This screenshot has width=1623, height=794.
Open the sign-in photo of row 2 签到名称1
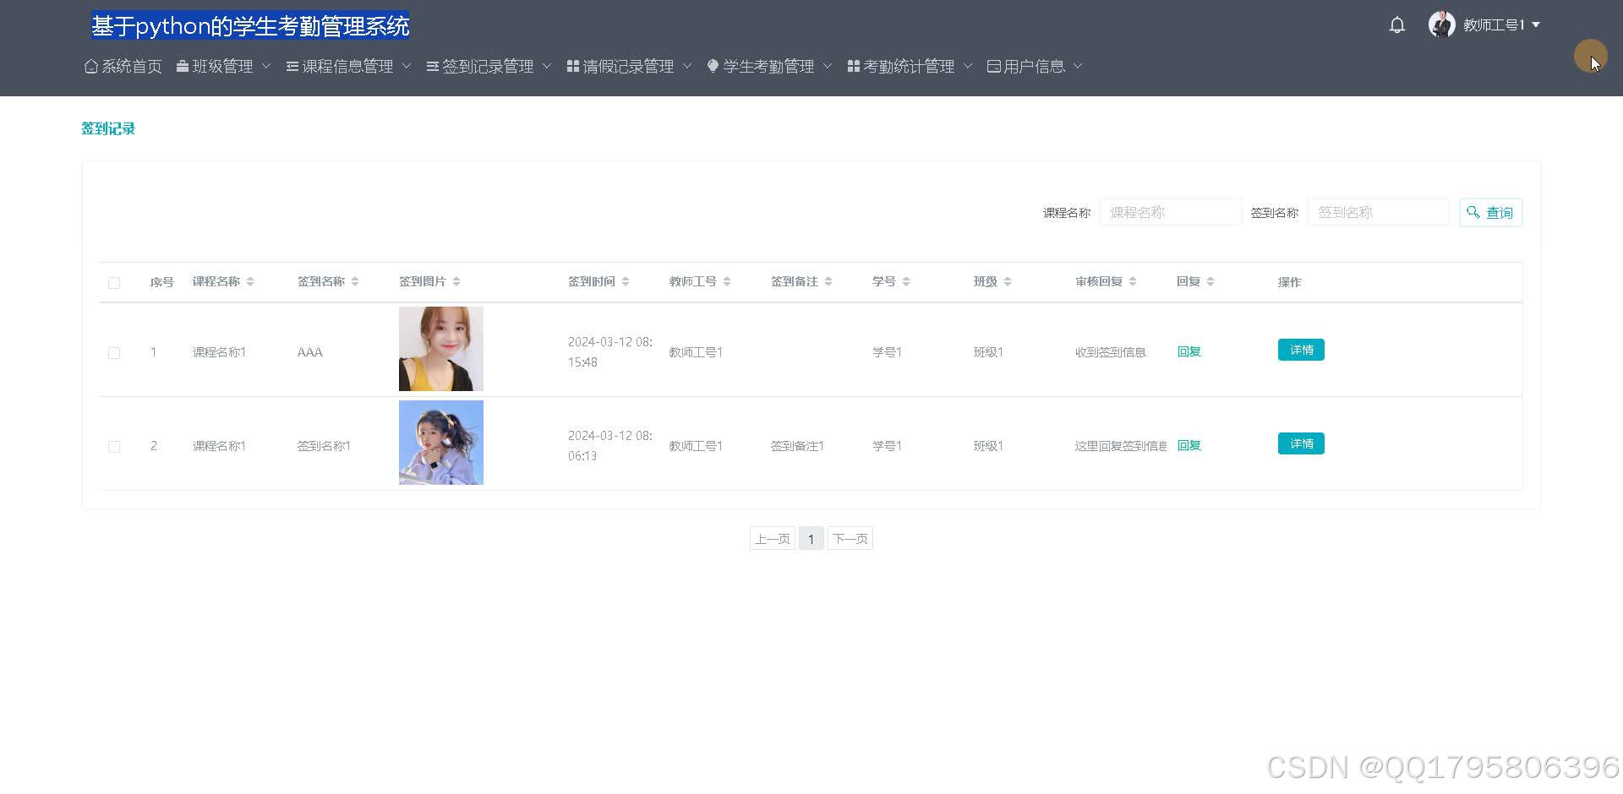(441, 443)
